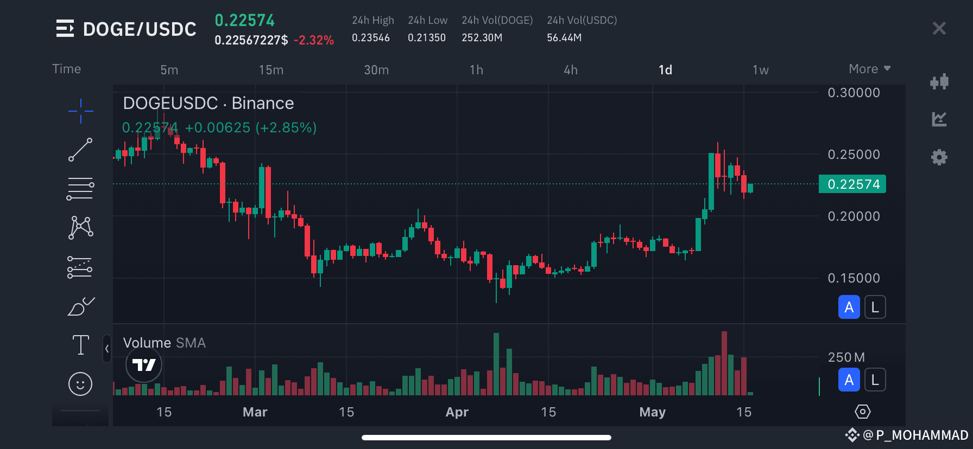Close the fullscreen chart view
Viewport: 973px width, 449px height.
pos(939,28)
